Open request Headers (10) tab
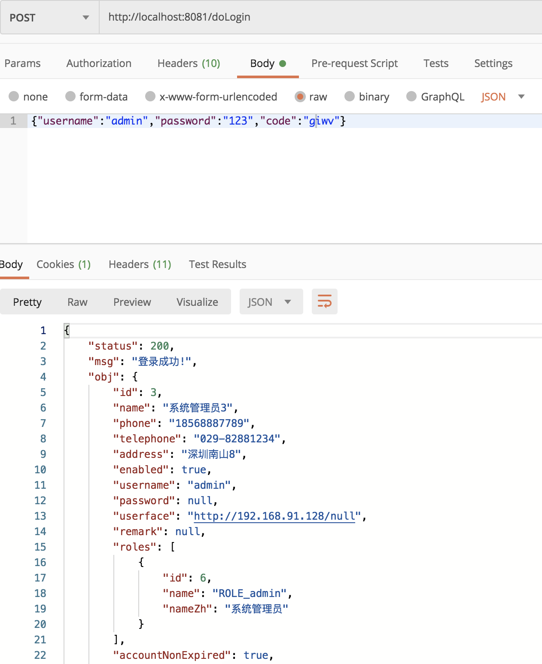Image resolution: width=542 pixels, height=664 pixels. pos(189,64)
